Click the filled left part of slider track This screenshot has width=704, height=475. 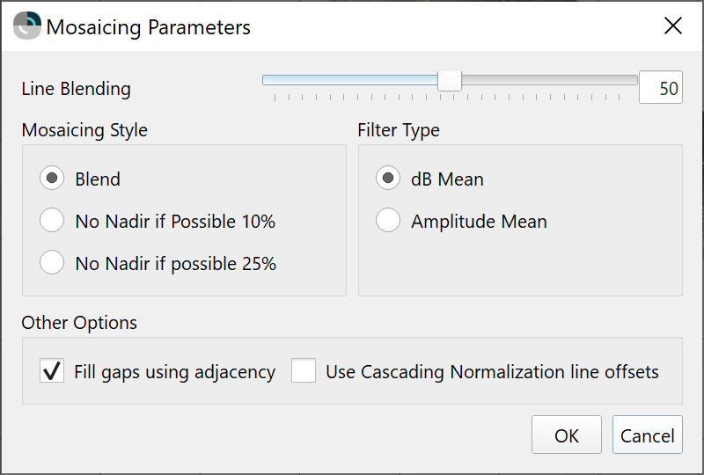[x=350, y=80]
